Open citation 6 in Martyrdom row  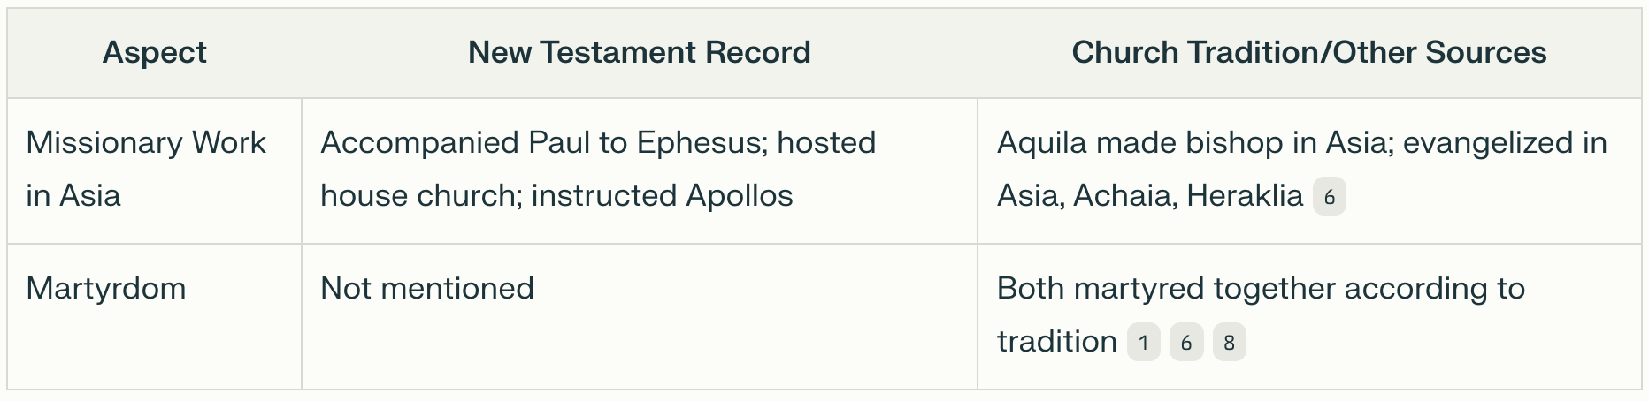[1185, 343]
